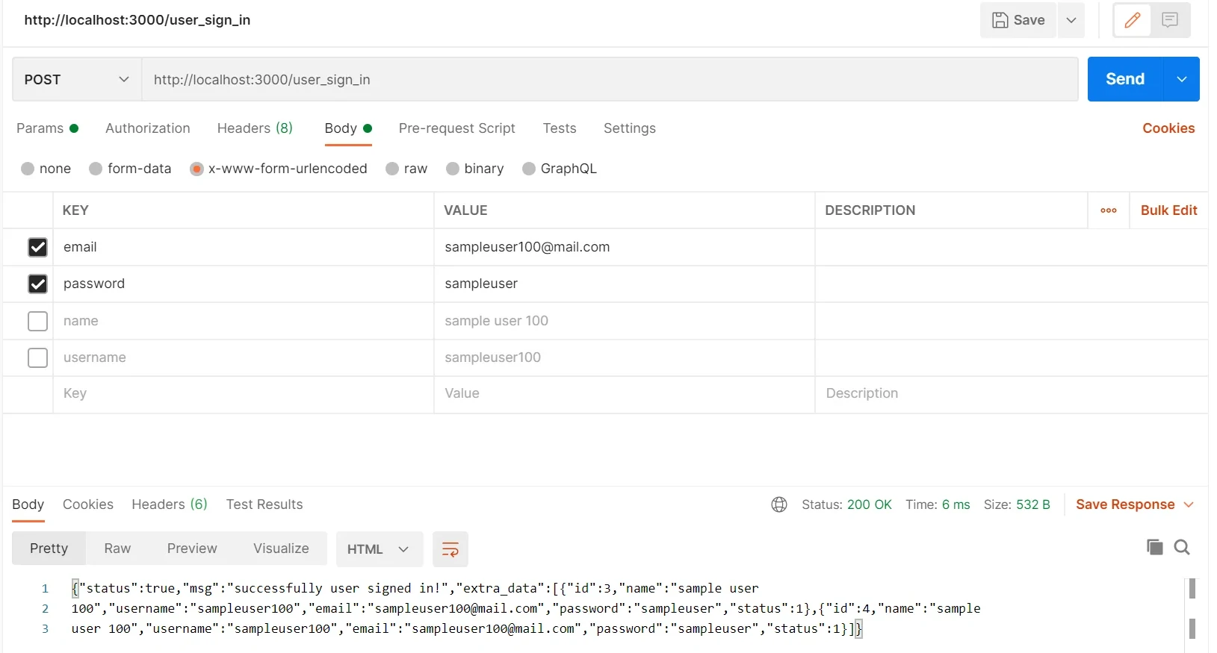Enable the name row checkbox

[37, 321]
